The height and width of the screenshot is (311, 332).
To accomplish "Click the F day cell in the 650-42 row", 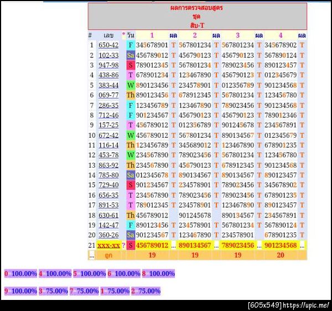I will (x=131, y=45).
